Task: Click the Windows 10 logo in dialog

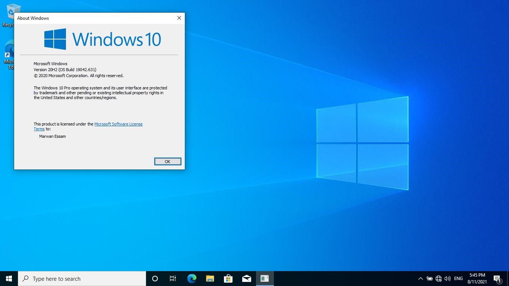Action: [x=102, y=39]
